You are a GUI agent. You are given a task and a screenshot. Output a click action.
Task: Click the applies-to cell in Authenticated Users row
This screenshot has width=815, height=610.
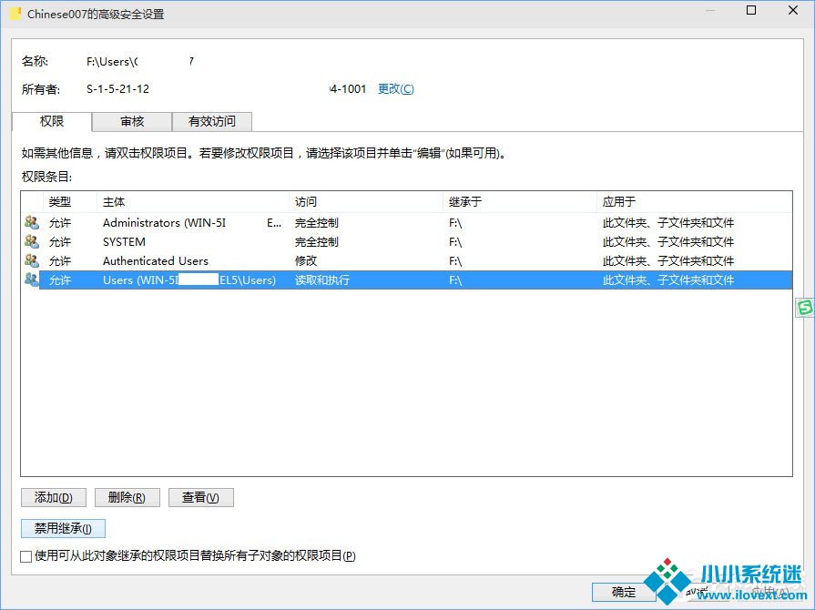668,260
